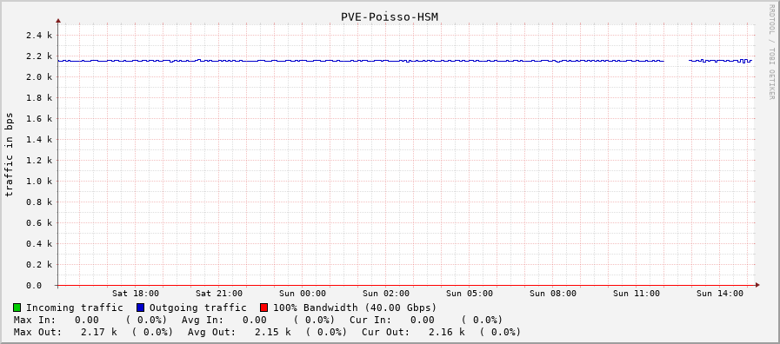Click the 0.2 k y-axis value
Screen dimensions: 780x344
click(x=40, y=264)
